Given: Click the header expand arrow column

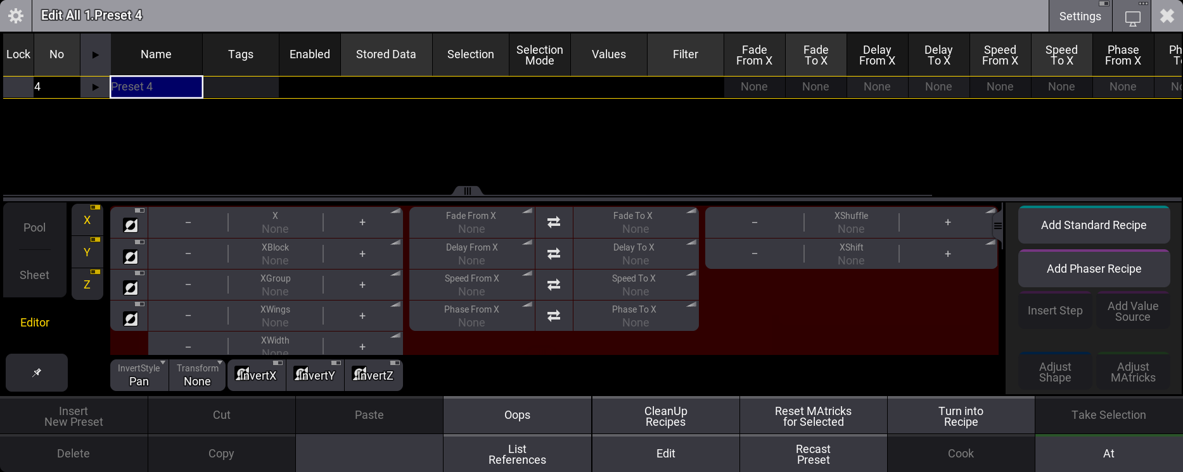Looking at the screenshot, I should coord(95,54).
